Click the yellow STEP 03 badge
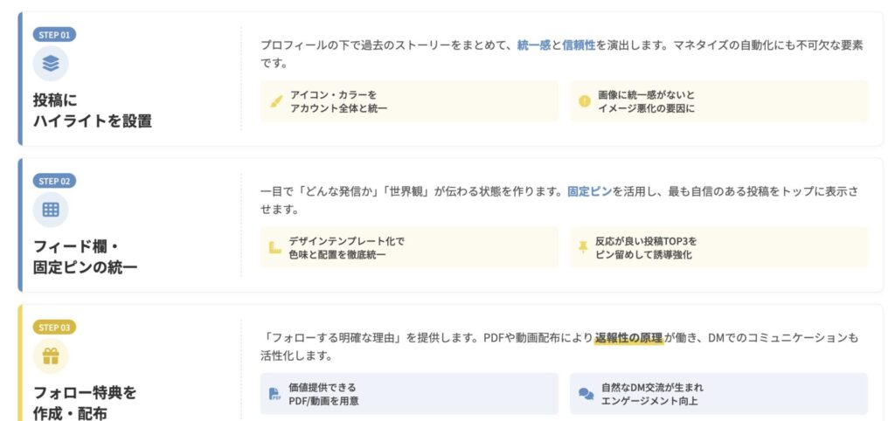Screen dimensions: 895x421 (54, 328)
